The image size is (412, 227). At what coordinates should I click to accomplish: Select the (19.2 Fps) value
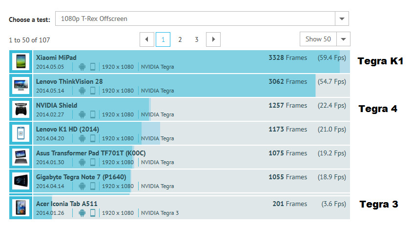332,153
